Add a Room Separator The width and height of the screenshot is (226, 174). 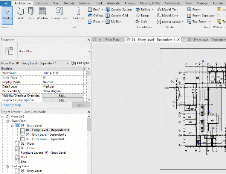(201, 15)
